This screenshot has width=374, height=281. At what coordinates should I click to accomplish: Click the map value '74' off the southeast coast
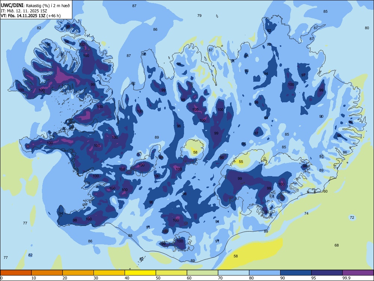click(x=306, y=214)
